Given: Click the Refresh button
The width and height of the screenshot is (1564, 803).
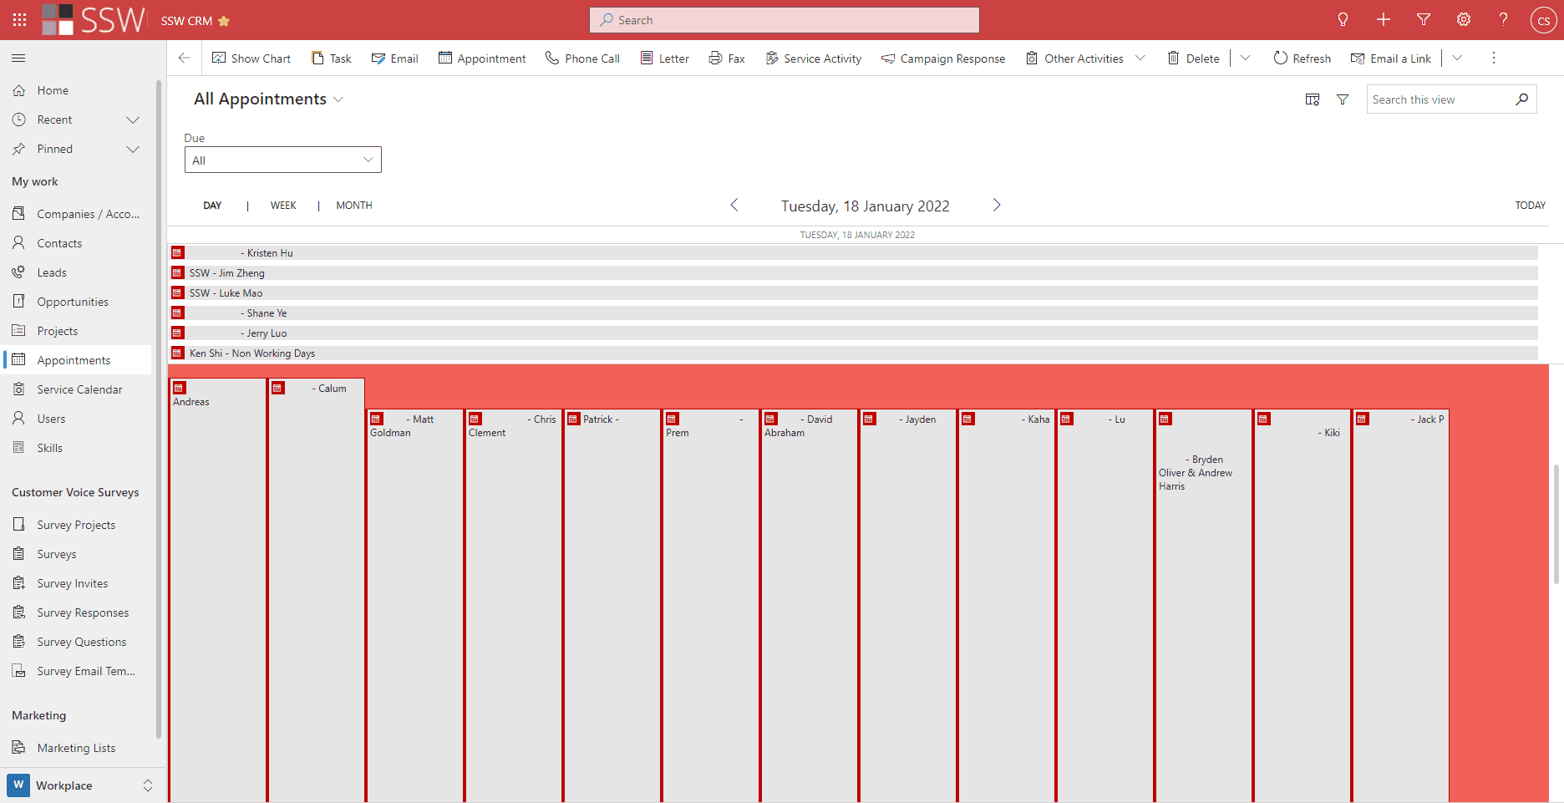Looking at the screenshot, I should tap(1302, 58).
